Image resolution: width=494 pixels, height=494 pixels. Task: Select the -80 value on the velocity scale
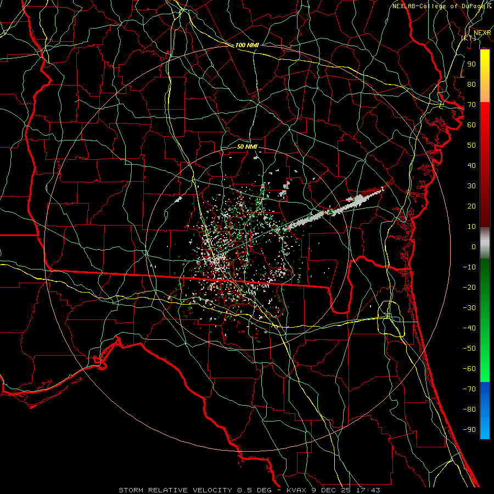click(x=469, y=409)
